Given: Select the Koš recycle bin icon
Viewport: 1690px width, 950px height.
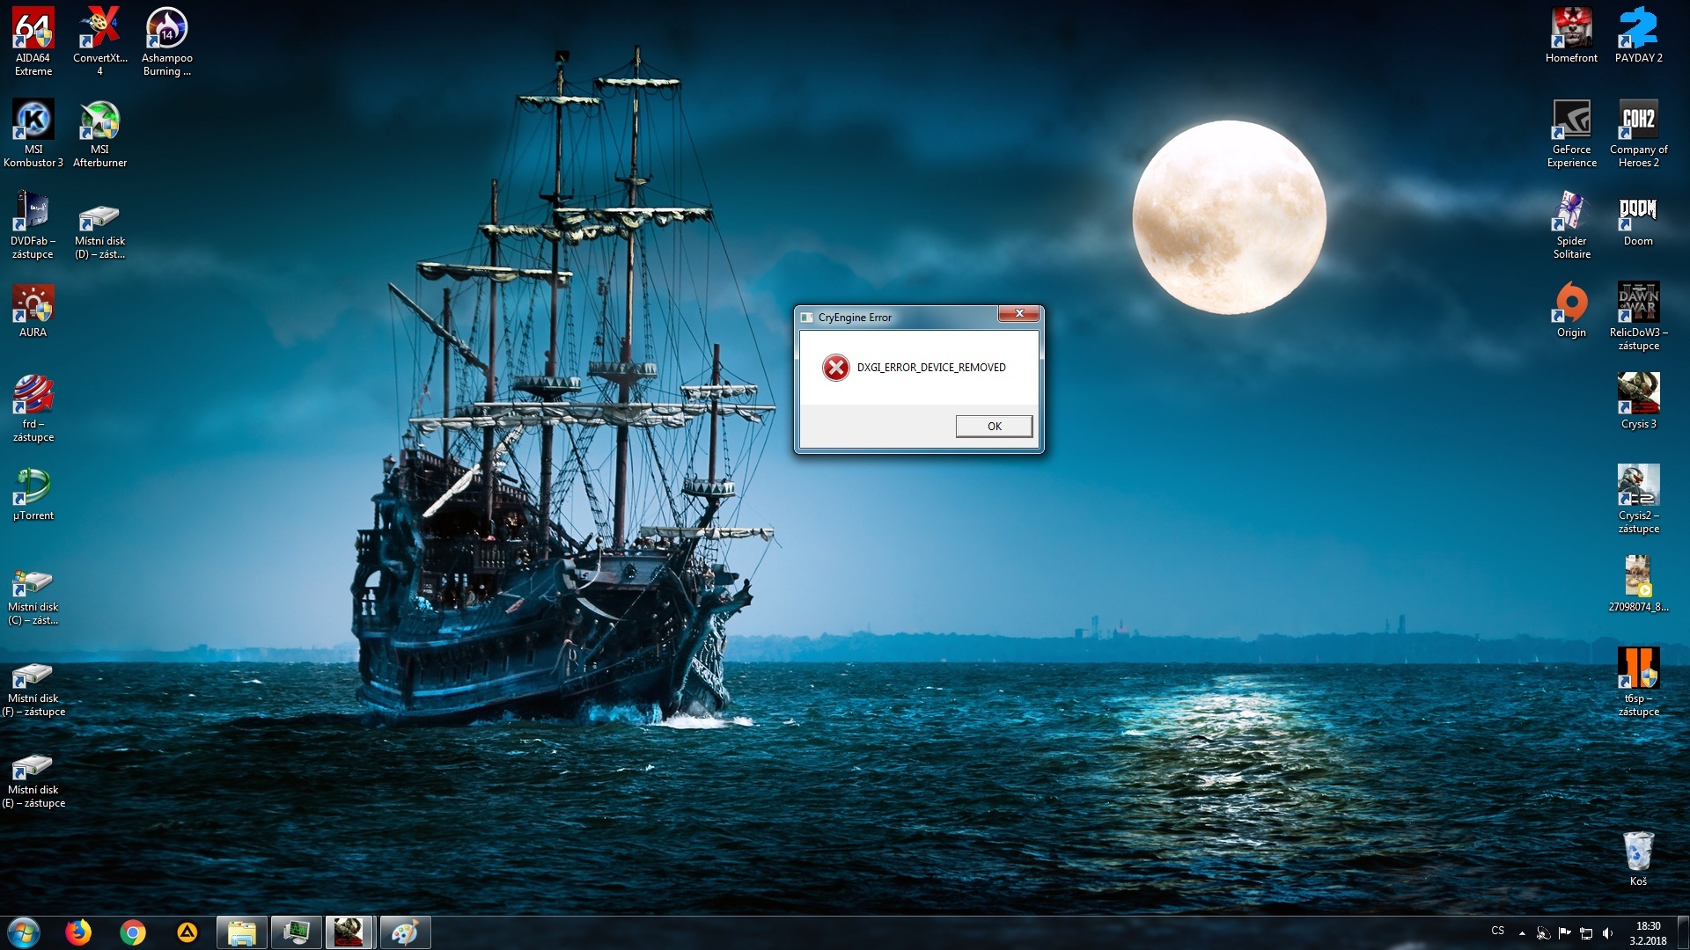Looking at the screenshot, I should pyautogui.click(x=1638, y=852).
